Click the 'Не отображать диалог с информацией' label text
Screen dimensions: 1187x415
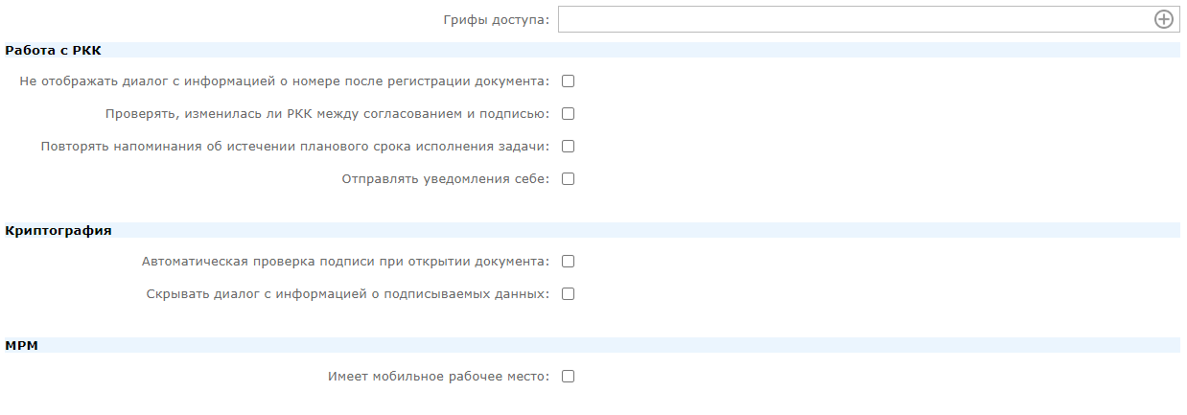[x=146, y=81]
